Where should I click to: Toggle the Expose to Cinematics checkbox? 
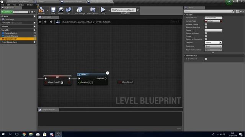pyautogui.click(x=206, y=39)
